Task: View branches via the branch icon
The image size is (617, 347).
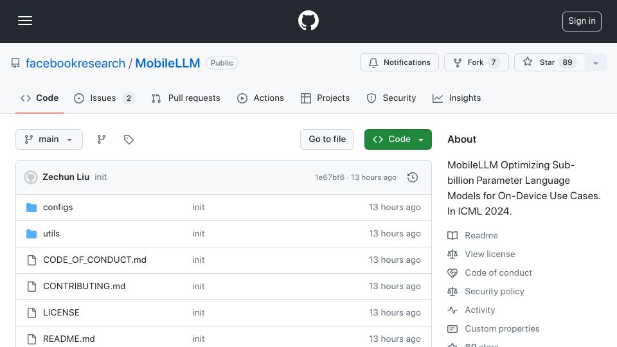Action: click(x=101, y=139)
